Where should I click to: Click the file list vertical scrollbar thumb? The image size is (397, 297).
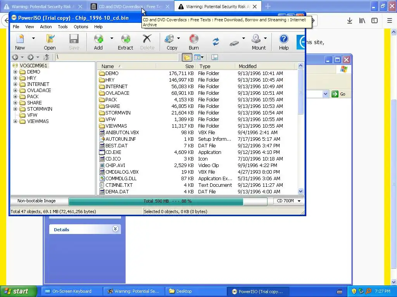(300, 92)
